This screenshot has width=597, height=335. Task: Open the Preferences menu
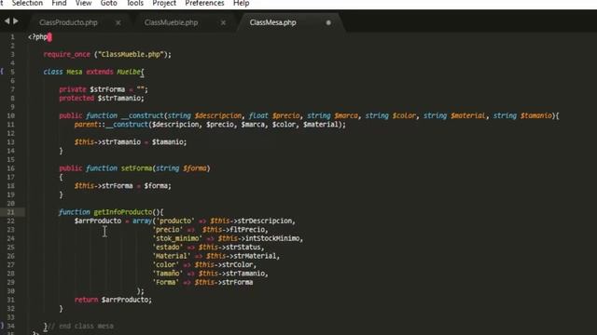(x=204, y=4)
